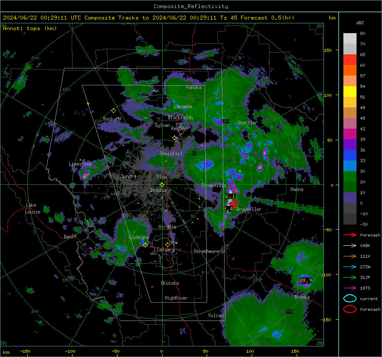
Task: Click the green 31JP arrow icon
Action: click(x=350, y=277)
